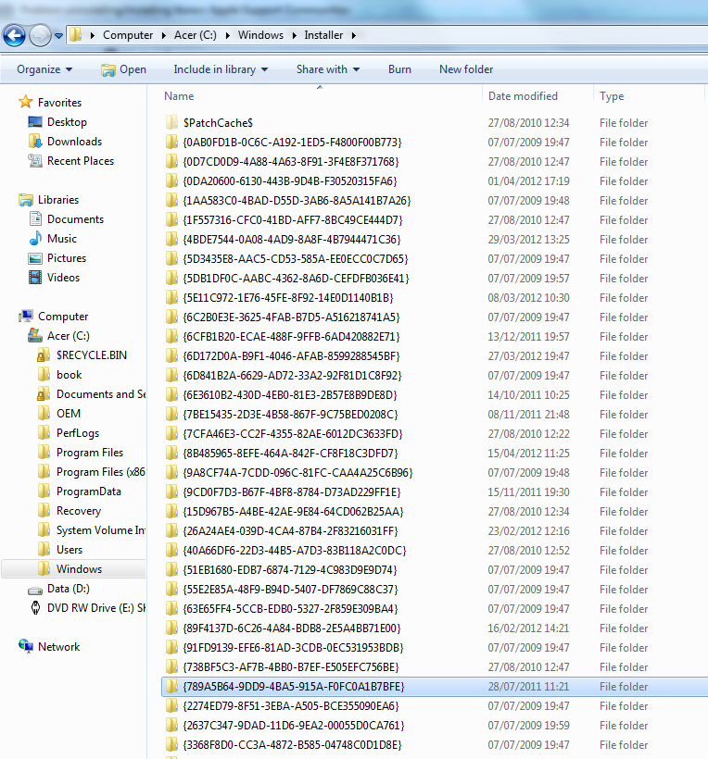This screenshot has width=708, height=759.
Task: Select the $PatchCache$ folder icon
Action: point(171,122)
